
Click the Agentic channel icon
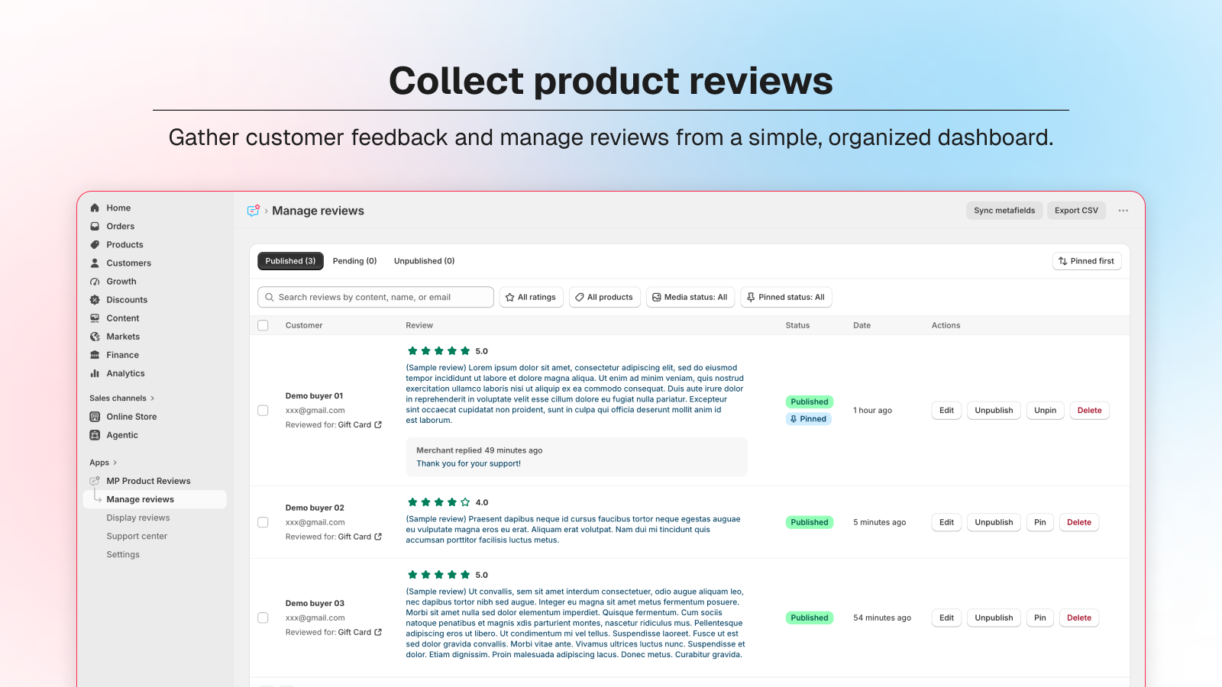[x=95, y=435]
